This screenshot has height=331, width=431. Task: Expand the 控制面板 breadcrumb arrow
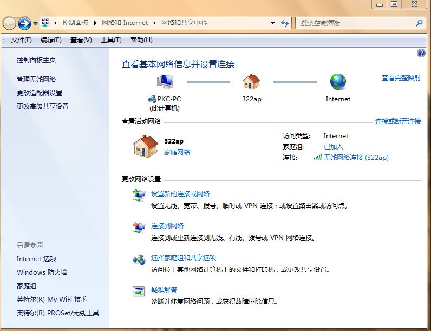(x=97, y=23)
